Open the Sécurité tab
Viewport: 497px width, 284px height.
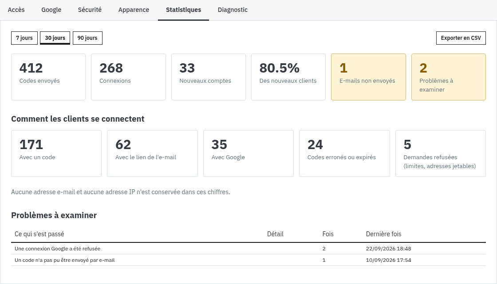coord(90,10)
